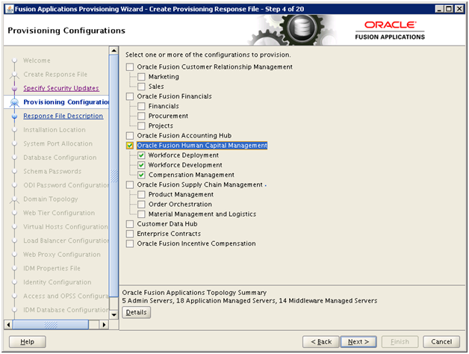The image size is (469, 354).
Task: Click the Welcome step bullet icon
Action: (14, 60)
